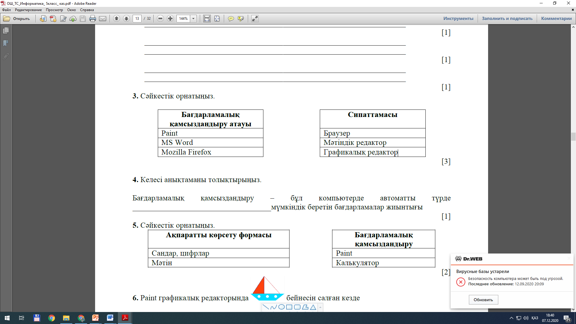Select the highlight text tool

[x=241, y=19]
